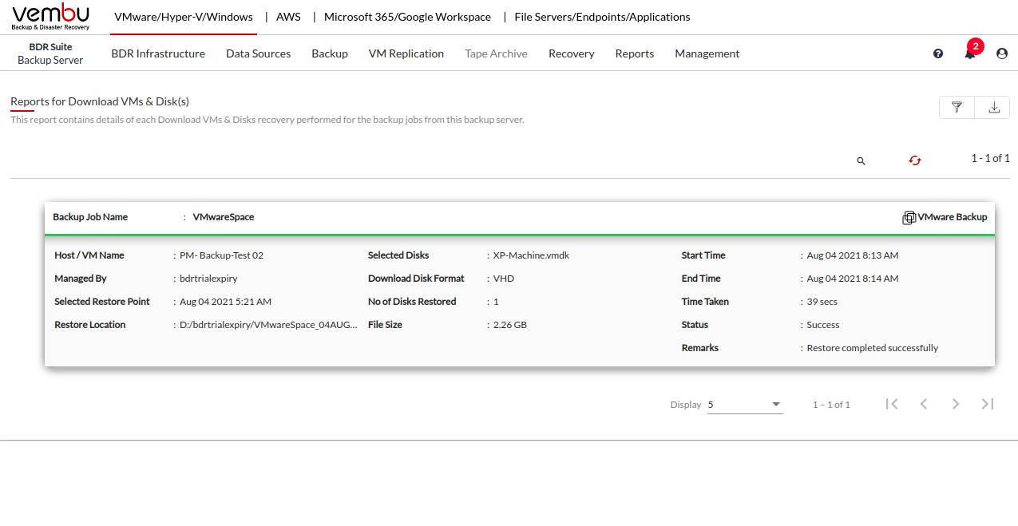Click the Vembu logo
This screenshot has height=526, width=1018.
click(50, 17)
